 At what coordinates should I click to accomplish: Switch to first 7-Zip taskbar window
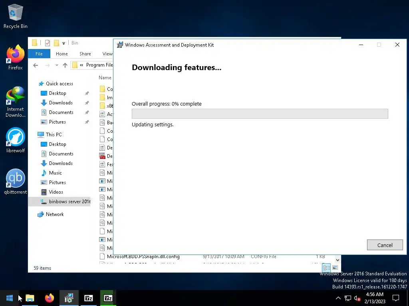click(88, 298)
